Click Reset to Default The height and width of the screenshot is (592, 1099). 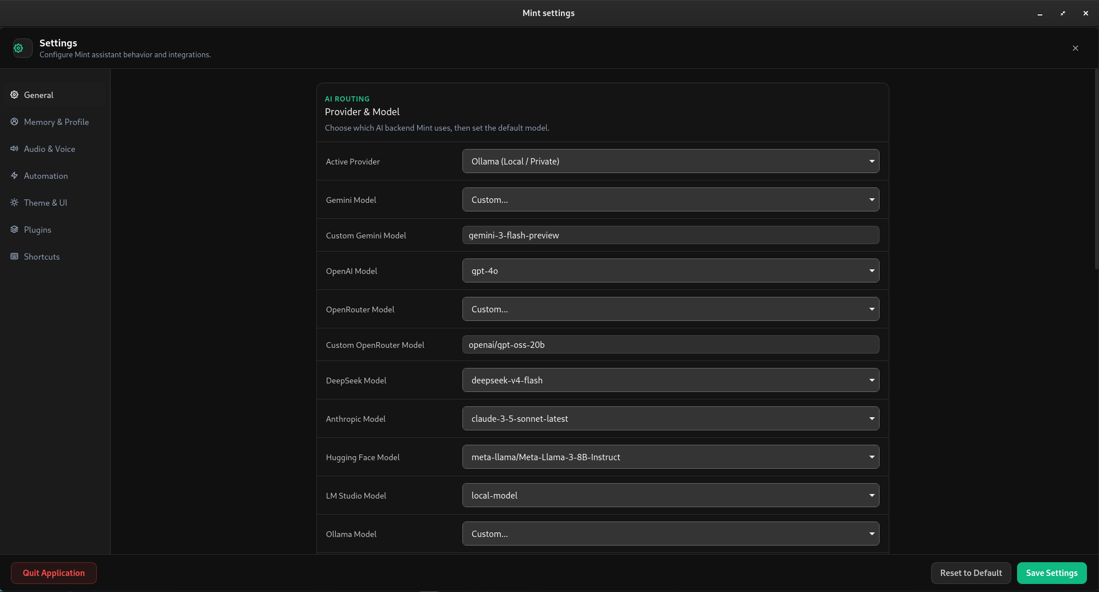[x=971, y=573]
